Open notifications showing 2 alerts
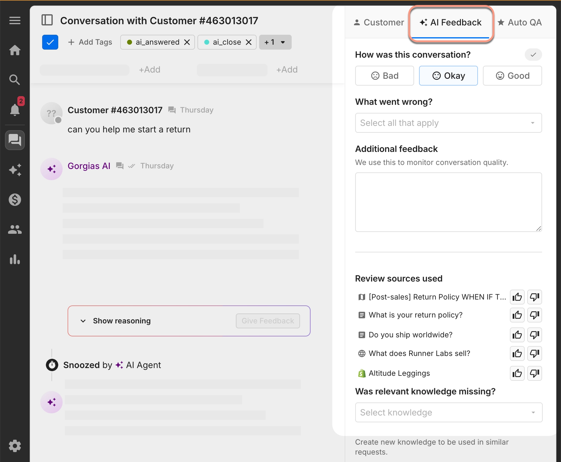 click(15, 110)
